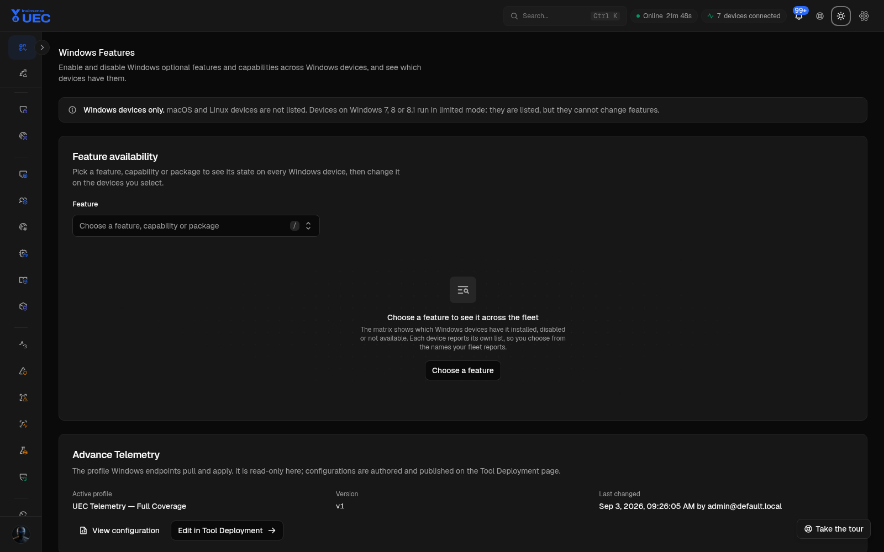This screenshot has height=552, width=884.
Task: Select the highlighted scan-pulse sidebar icon
Action: pos(23,47)
